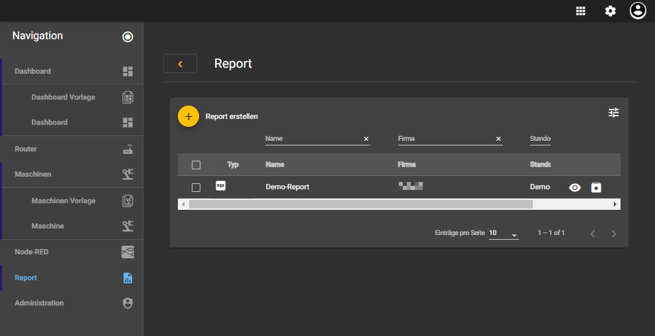Select the Demo-Report row checkbox
Viewport: 655px width, 336px height.
tap(196, 187)
